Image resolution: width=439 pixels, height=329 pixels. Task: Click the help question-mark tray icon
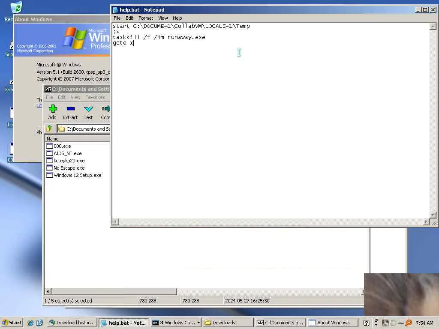(x=366, y=323)
